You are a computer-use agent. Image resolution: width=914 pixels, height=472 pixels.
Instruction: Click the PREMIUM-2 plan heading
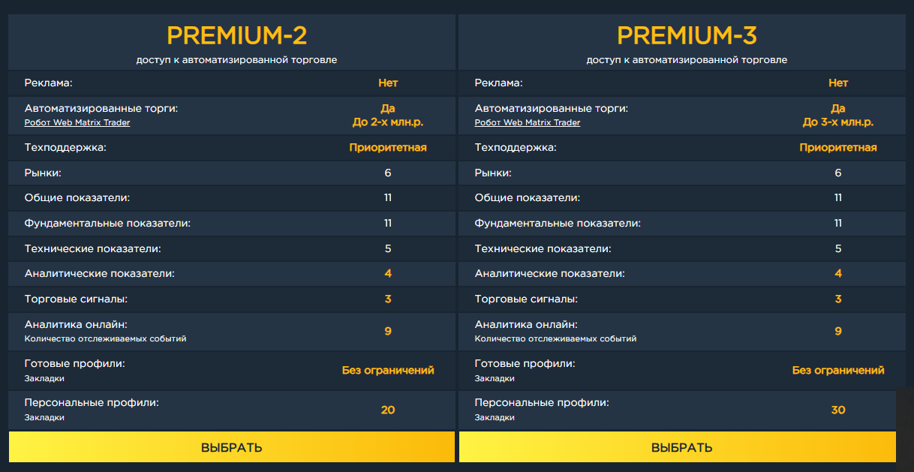[x=237, y=35]
